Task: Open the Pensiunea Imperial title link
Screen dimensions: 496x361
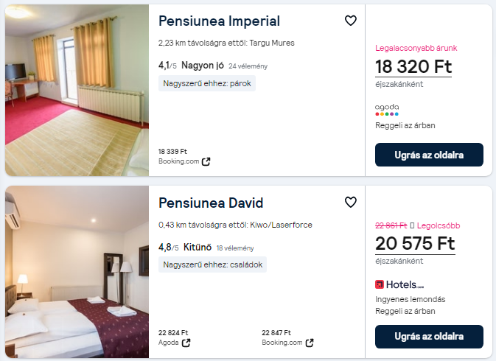Action: coord(219,21)
